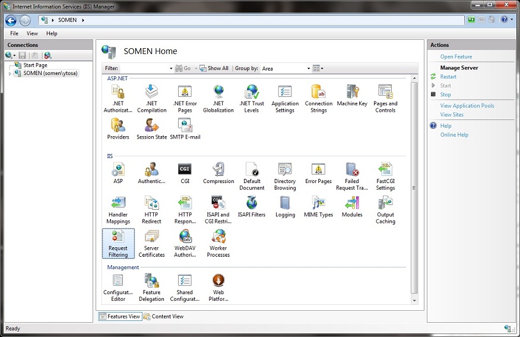Open the IIS Error Pages feature
The height and width of the screenshot is (337, 520).
pos(318,172)
